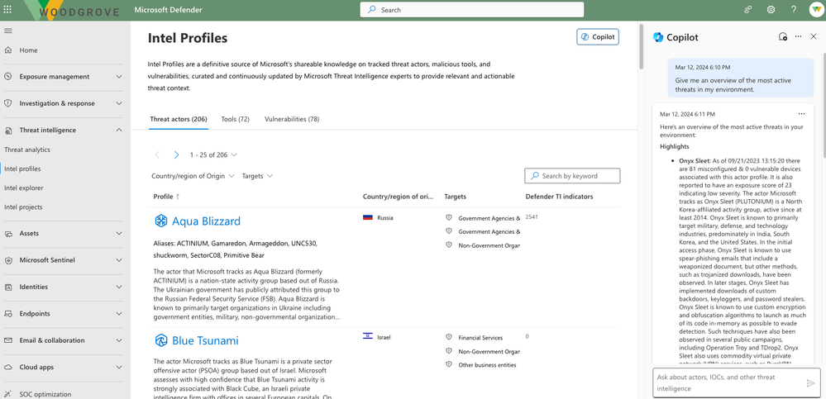Viewport: 826px width, 399px height.
Task: Click the Defender TI indicators column header
Action: 560,197
